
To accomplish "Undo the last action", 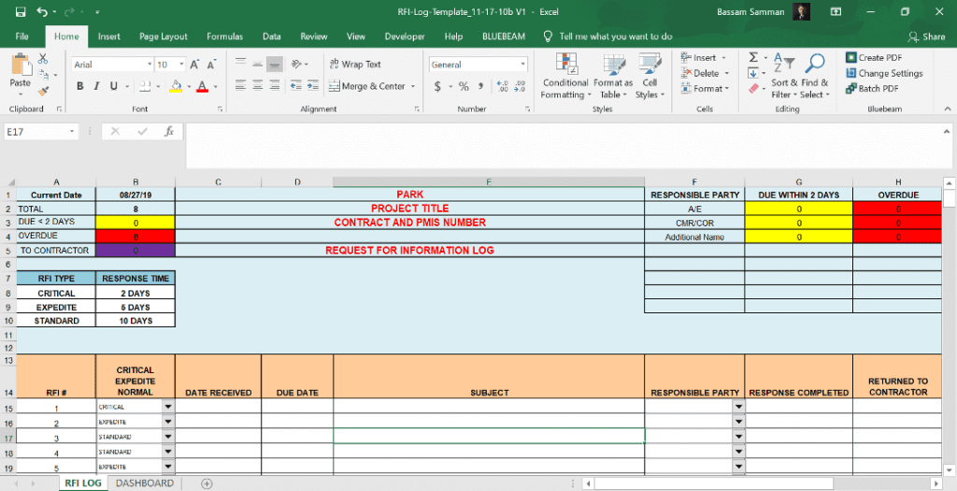I will coord(42,11).
